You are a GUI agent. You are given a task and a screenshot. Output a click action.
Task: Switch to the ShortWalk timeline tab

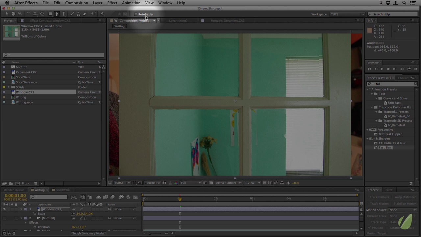click(x=62, y=190)
